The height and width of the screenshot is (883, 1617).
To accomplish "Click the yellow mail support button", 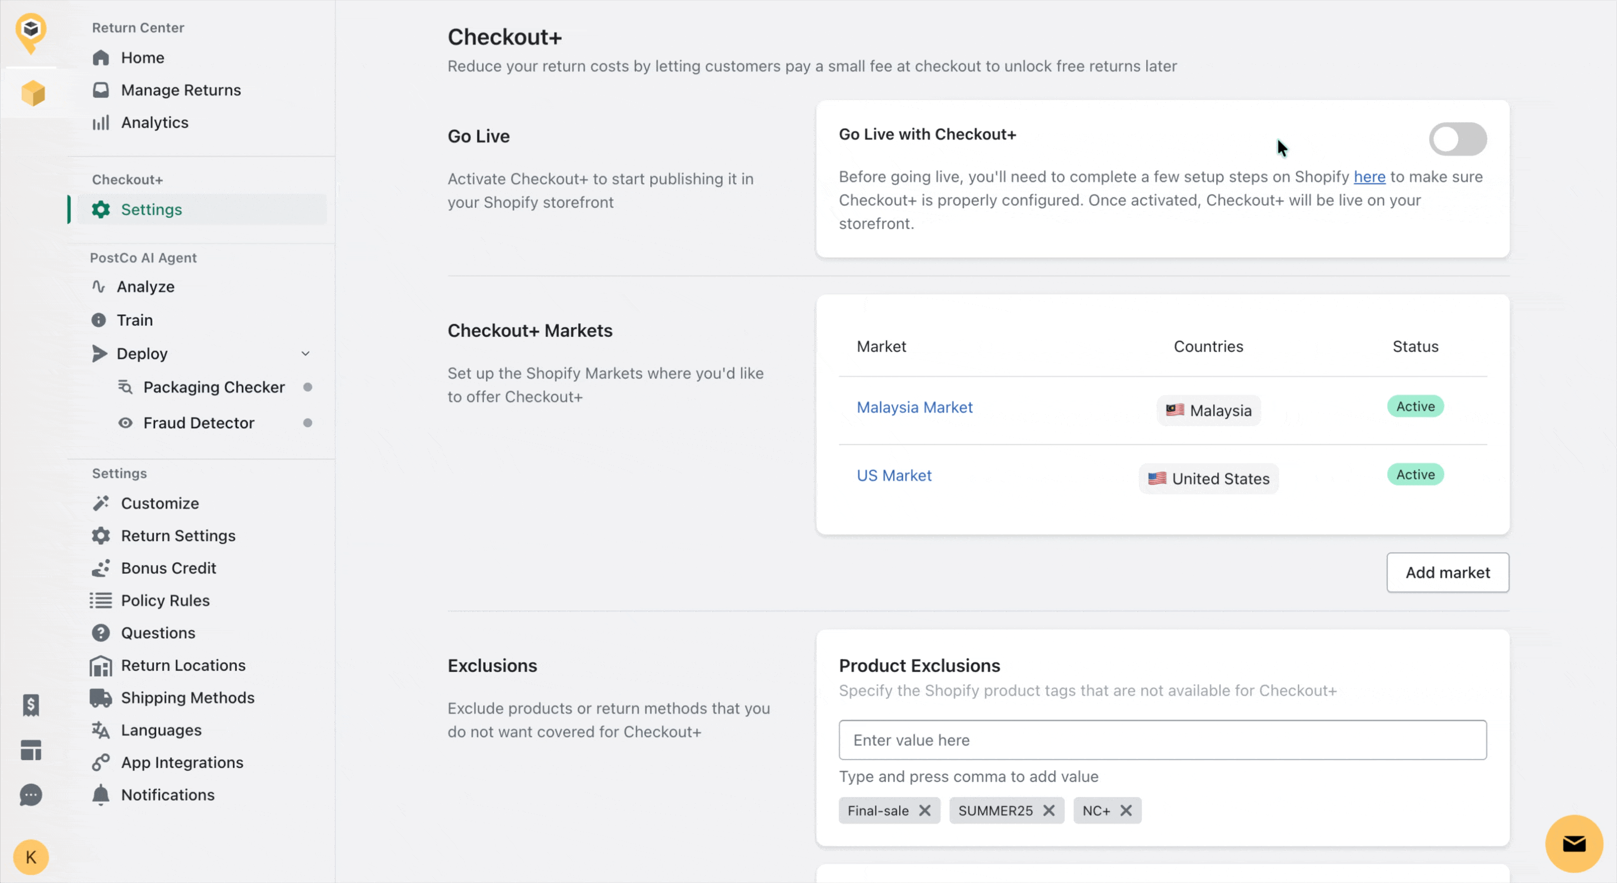I will tap(1573, 843).
